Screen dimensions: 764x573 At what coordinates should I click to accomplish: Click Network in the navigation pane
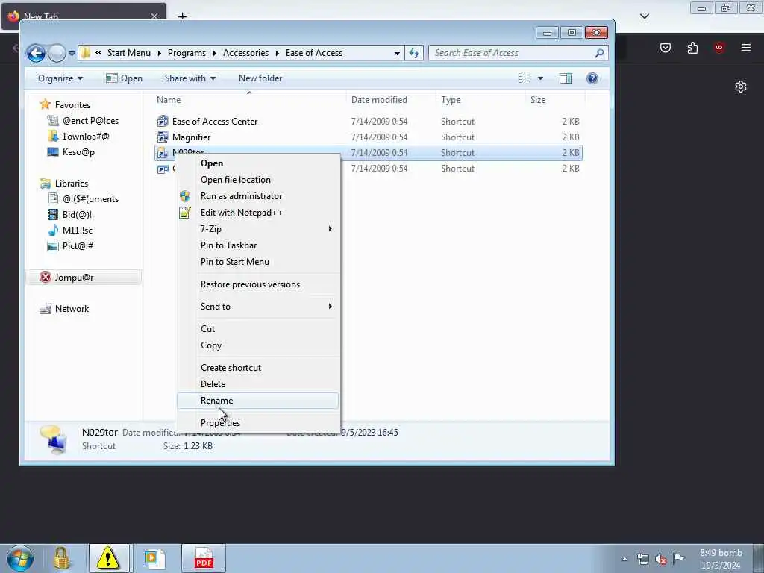click(x=72, y=308)
